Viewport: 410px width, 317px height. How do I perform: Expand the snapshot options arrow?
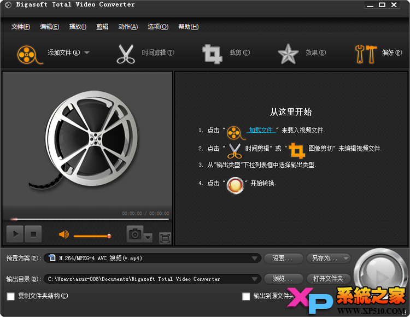coord(148,238)
